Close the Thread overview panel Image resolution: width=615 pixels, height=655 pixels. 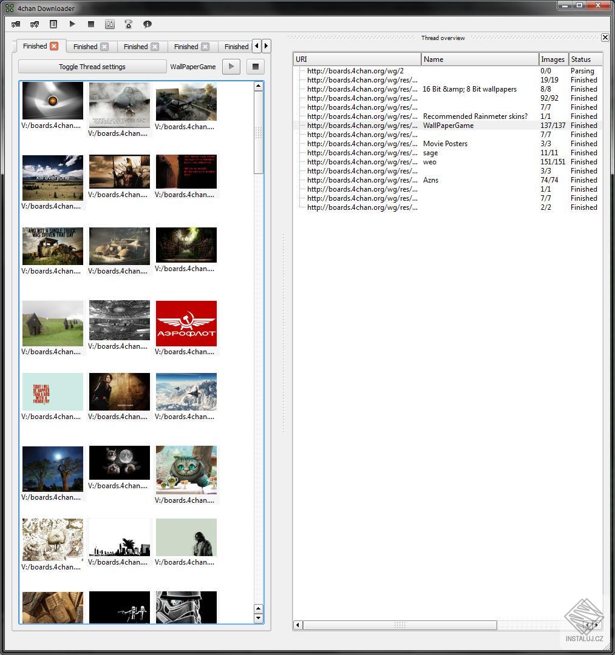pos(605,37)
